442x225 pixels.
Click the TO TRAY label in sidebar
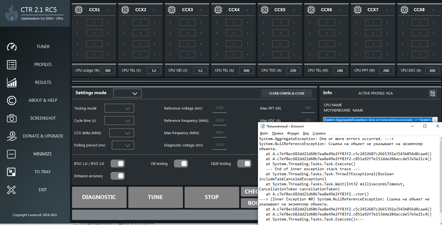click(43, 172)
